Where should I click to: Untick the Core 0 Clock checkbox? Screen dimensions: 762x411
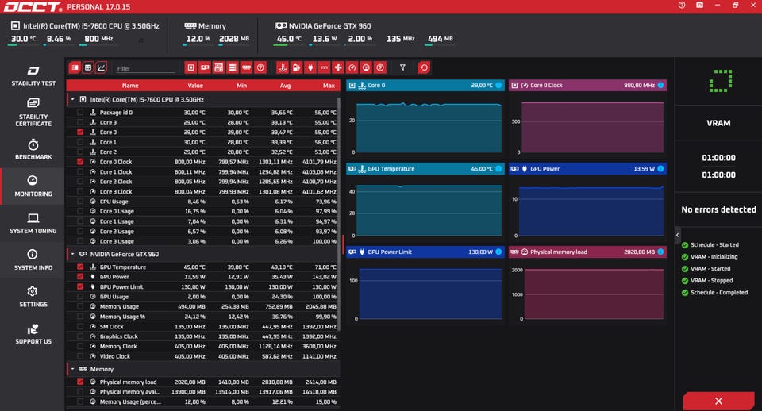[x=79, y=162]
